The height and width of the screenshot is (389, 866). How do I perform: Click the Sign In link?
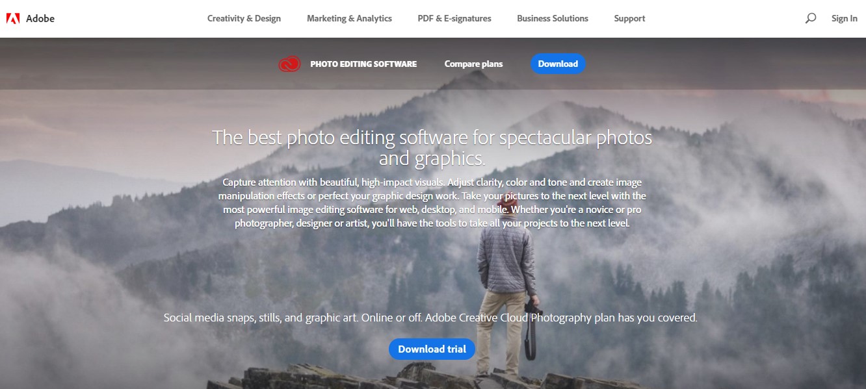click(x=844, y=18)
